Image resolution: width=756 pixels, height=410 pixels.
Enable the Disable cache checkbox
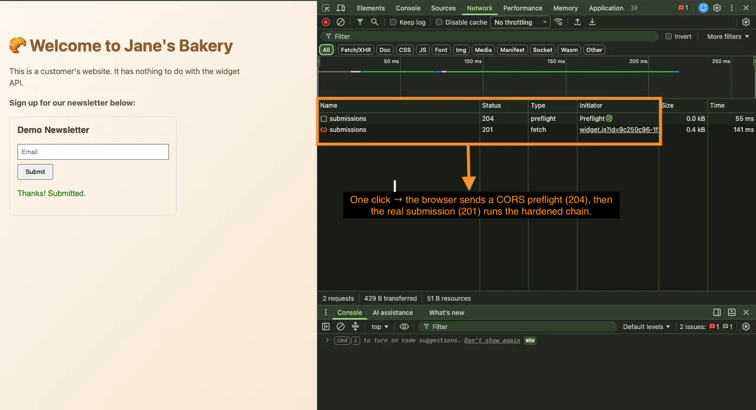[439, 22]
